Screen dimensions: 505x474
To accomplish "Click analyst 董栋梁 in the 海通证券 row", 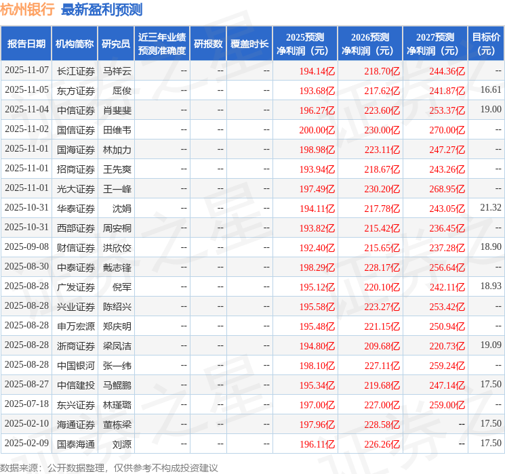I will click(x=117, y=424).
